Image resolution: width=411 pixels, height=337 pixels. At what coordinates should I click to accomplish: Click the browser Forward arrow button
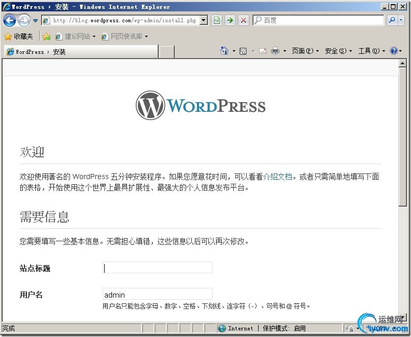coord(24,20)
